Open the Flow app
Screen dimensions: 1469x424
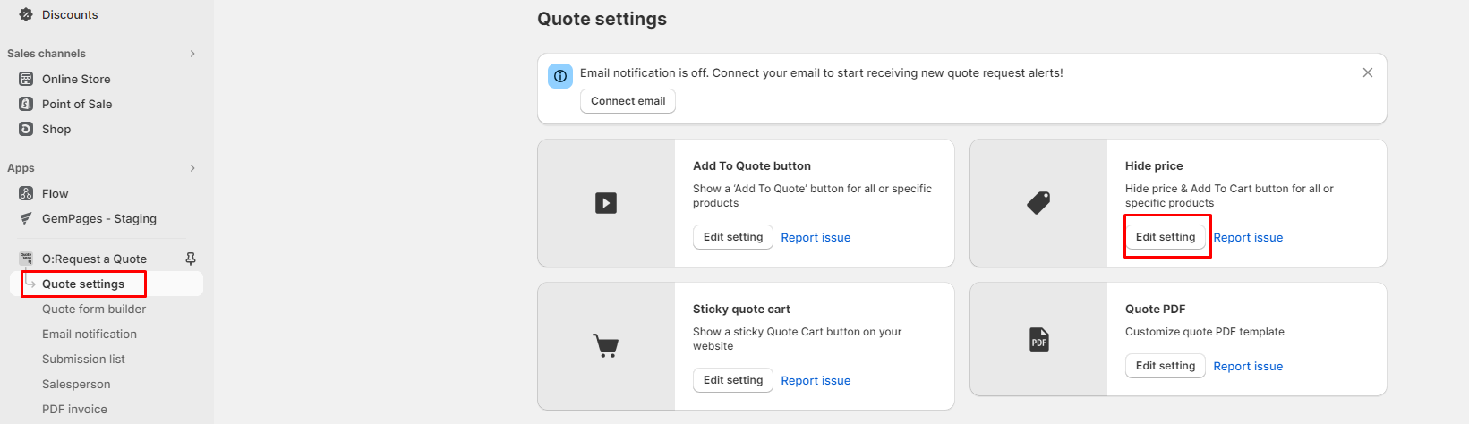(x=55, y=193)
